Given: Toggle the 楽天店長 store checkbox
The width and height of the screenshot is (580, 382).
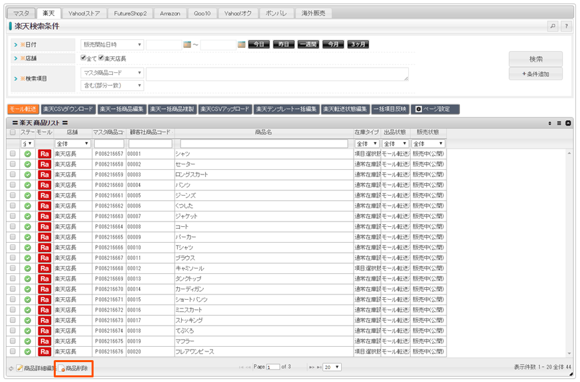Looking at the screenshot, I should [x=101, y=58].
